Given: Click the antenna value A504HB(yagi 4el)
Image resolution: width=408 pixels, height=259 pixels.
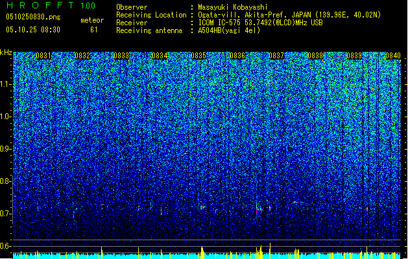Looking at the screenshot, I should [x=229, y=30].
